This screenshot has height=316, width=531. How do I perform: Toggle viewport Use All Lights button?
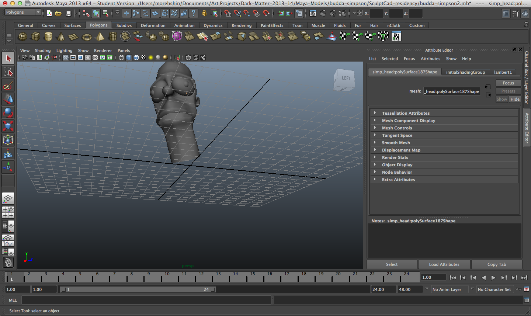coord(151,58)
